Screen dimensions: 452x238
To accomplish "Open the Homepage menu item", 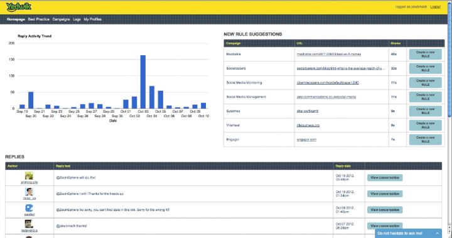I will [x=16, y=19].
